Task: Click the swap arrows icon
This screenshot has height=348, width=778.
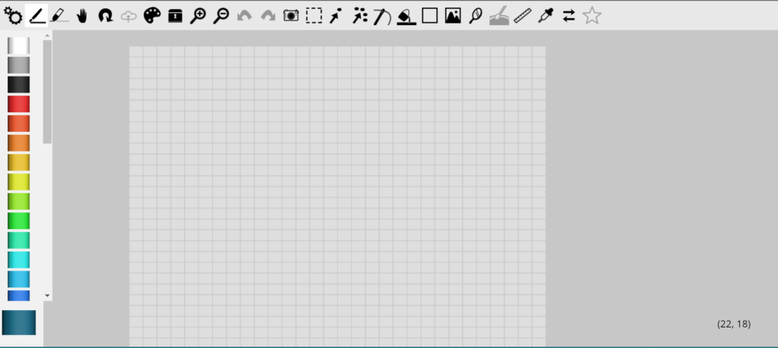Action: point(568,16)
